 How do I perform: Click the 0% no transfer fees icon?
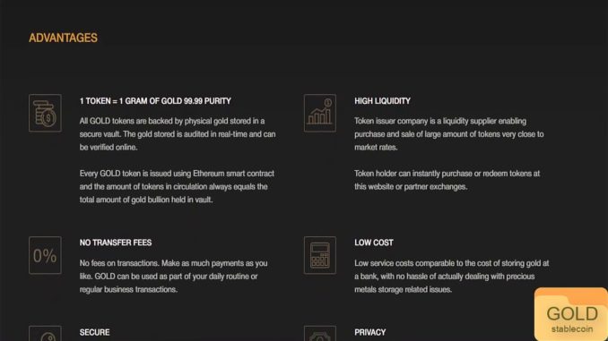[45, 255]
